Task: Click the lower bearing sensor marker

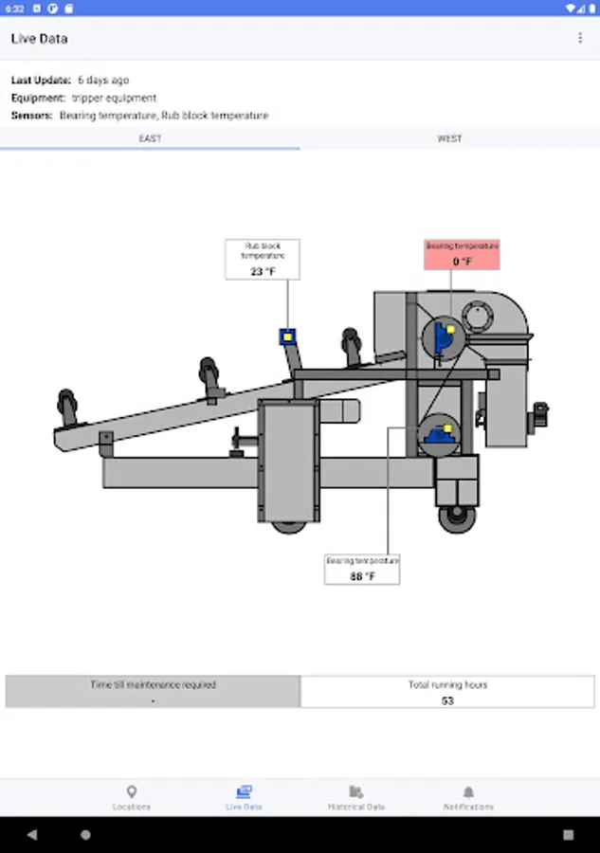Action: [x=447, y=428]
